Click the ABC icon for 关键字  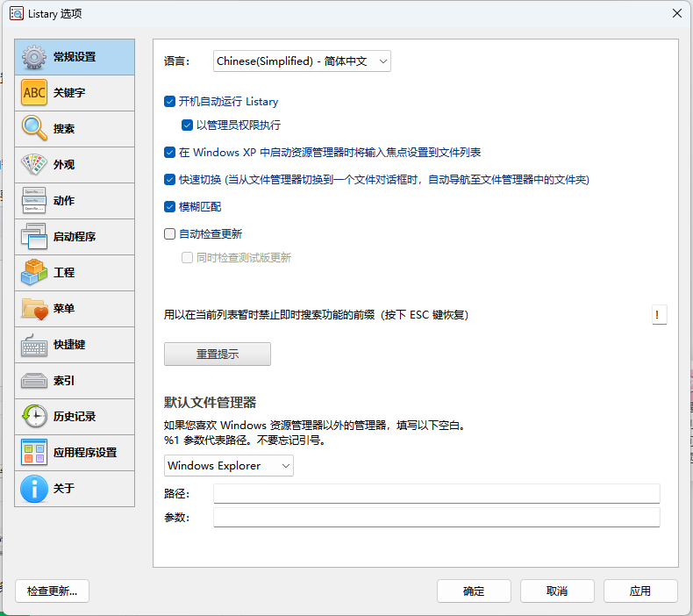tap(34, 93)
